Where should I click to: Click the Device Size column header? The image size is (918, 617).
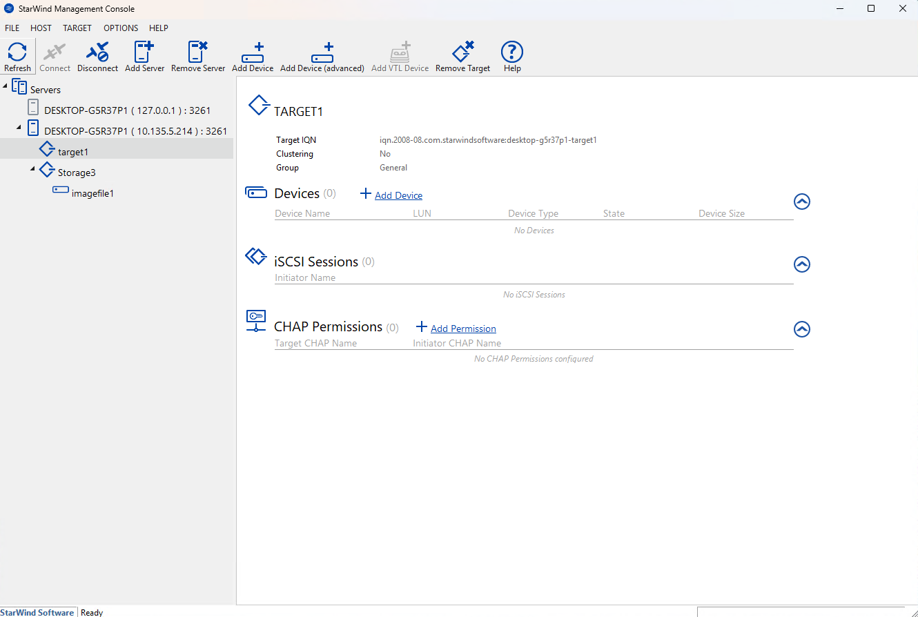point(721,213)
